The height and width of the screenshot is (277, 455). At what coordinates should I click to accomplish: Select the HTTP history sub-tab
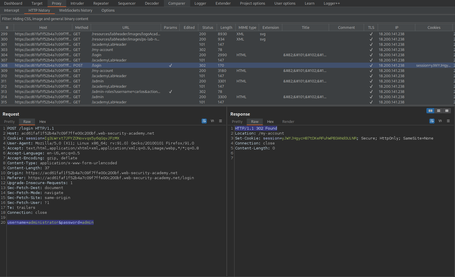tap(39, 10)
